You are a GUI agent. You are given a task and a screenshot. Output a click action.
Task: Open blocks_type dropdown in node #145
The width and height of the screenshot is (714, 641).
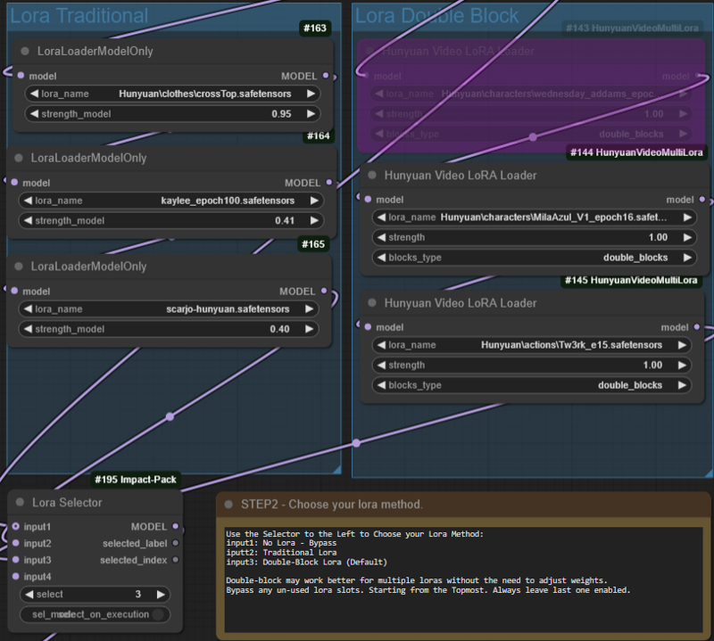pyautogui.click(x=531, y=385)
